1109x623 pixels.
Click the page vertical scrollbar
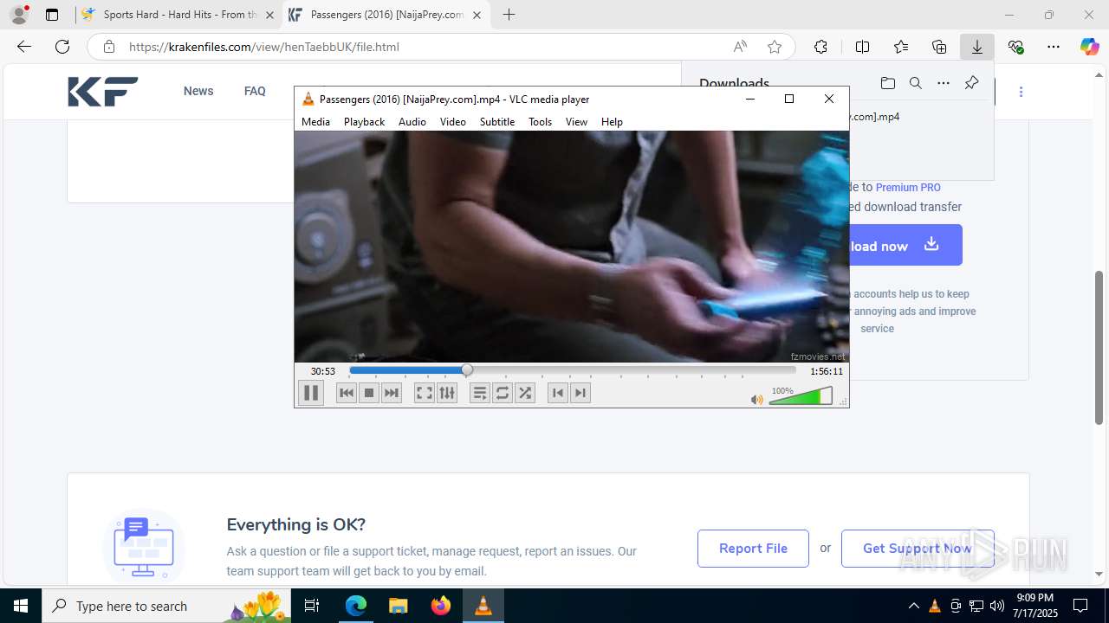point(1099,348)
